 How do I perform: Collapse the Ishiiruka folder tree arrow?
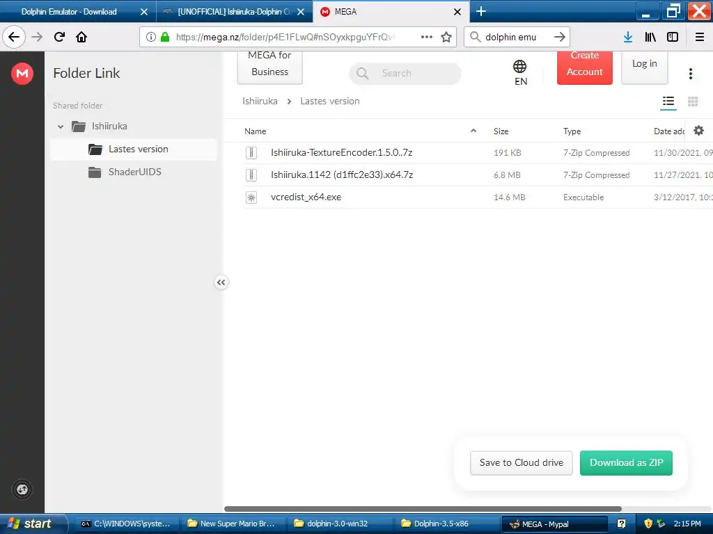pyautogui.click(x=61, y=127)
